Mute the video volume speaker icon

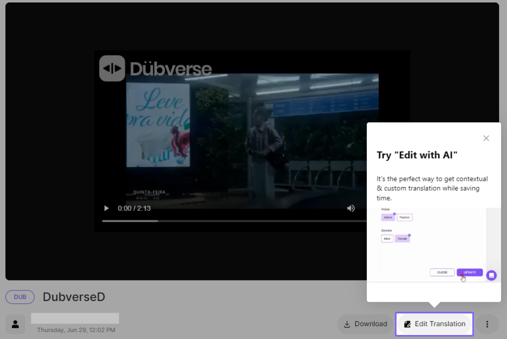351,208
